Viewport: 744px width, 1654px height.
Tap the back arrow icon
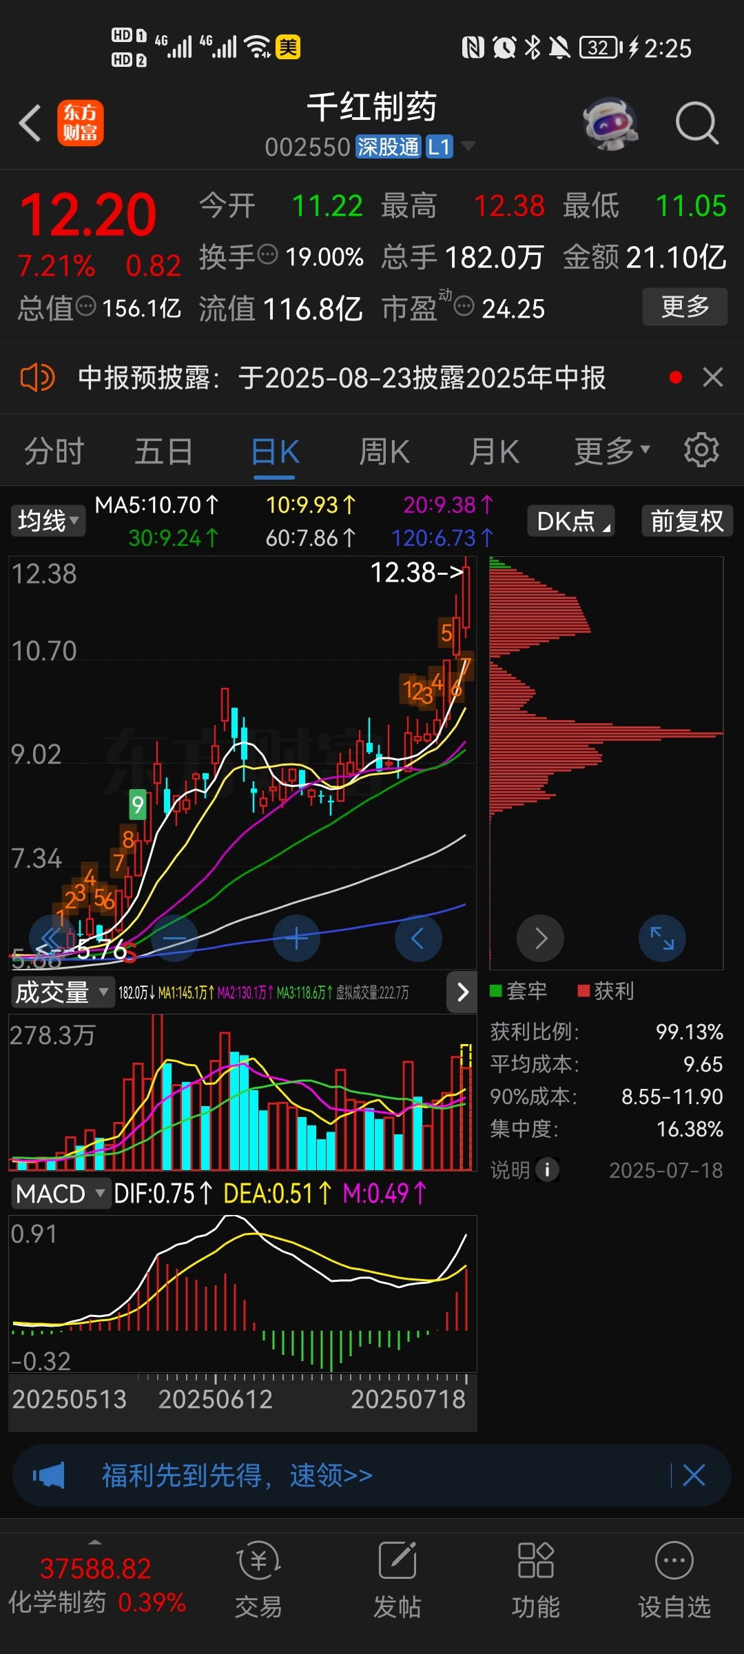click(30, 123)
